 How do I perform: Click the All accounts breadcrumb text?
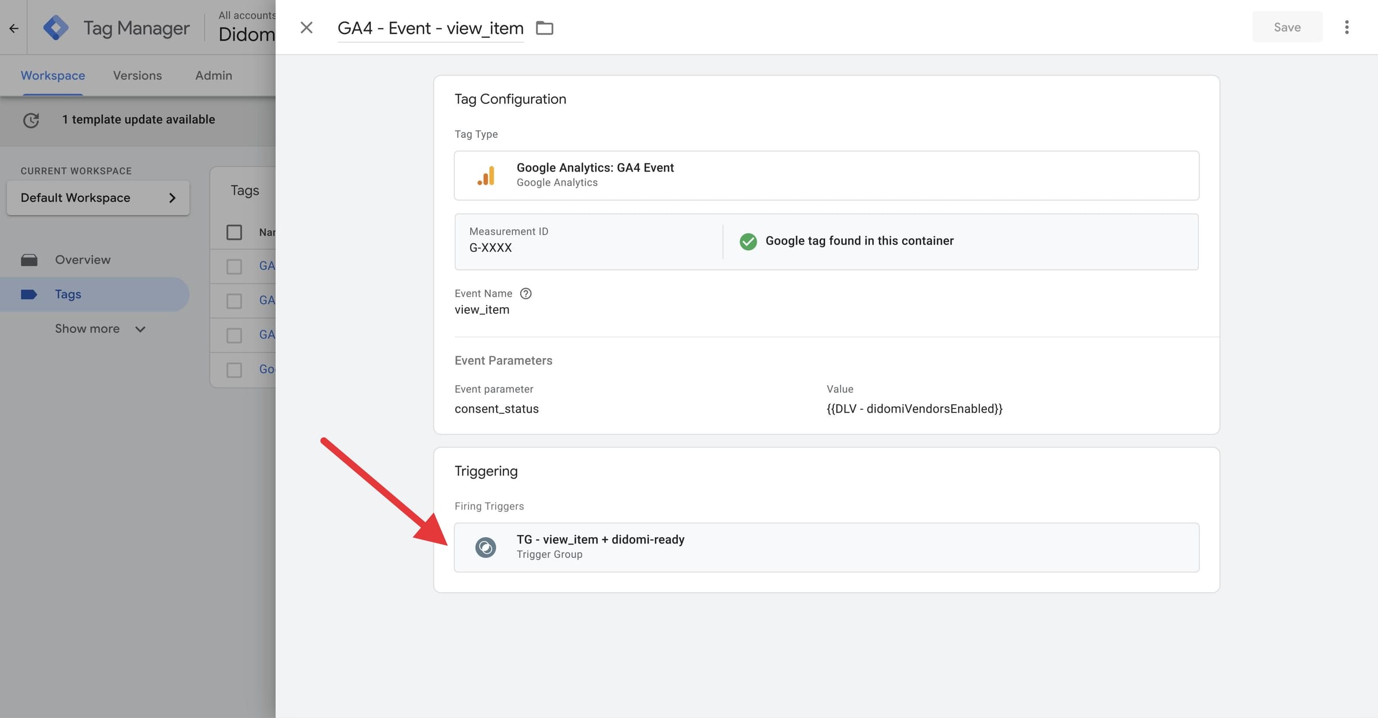pos(247,15)
